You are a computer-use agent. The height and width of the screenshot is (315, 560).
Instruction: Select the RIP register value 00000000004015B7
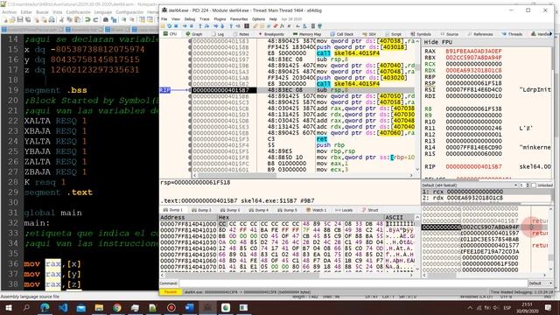click(x=473, y=166)
